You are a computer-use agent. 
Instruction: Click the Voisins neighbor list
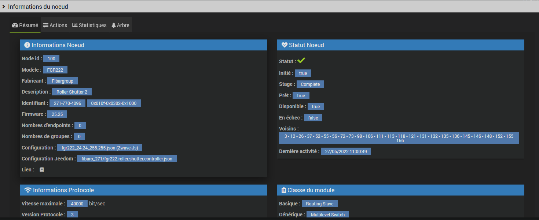[x=399, y=138]
